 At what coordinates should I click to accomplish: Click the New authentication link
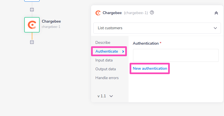(150, 68)
